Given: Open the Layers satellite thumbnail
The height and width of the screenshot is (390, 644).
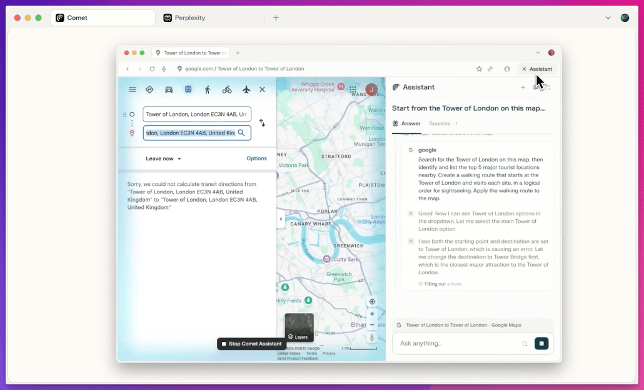Looking at the screenshot, I should 299,327.
